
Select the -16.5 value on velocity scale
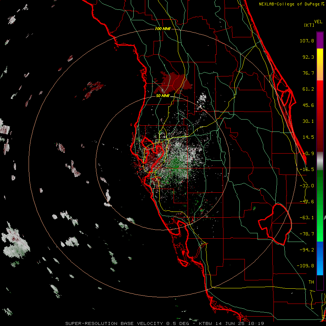(307, 170)
